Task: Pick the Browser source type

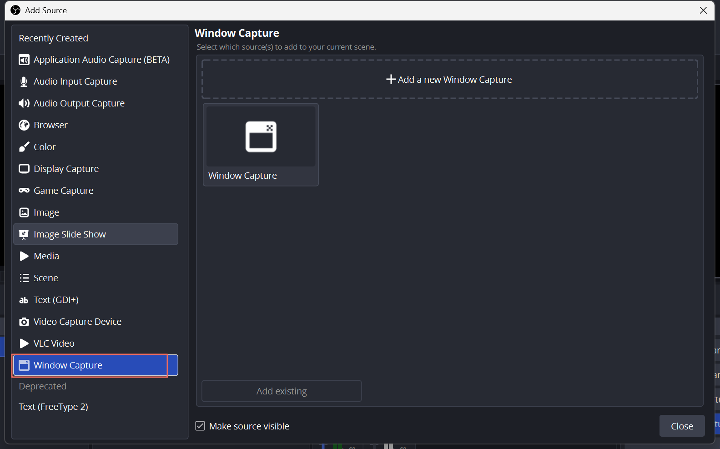Action: click(96, 125)
